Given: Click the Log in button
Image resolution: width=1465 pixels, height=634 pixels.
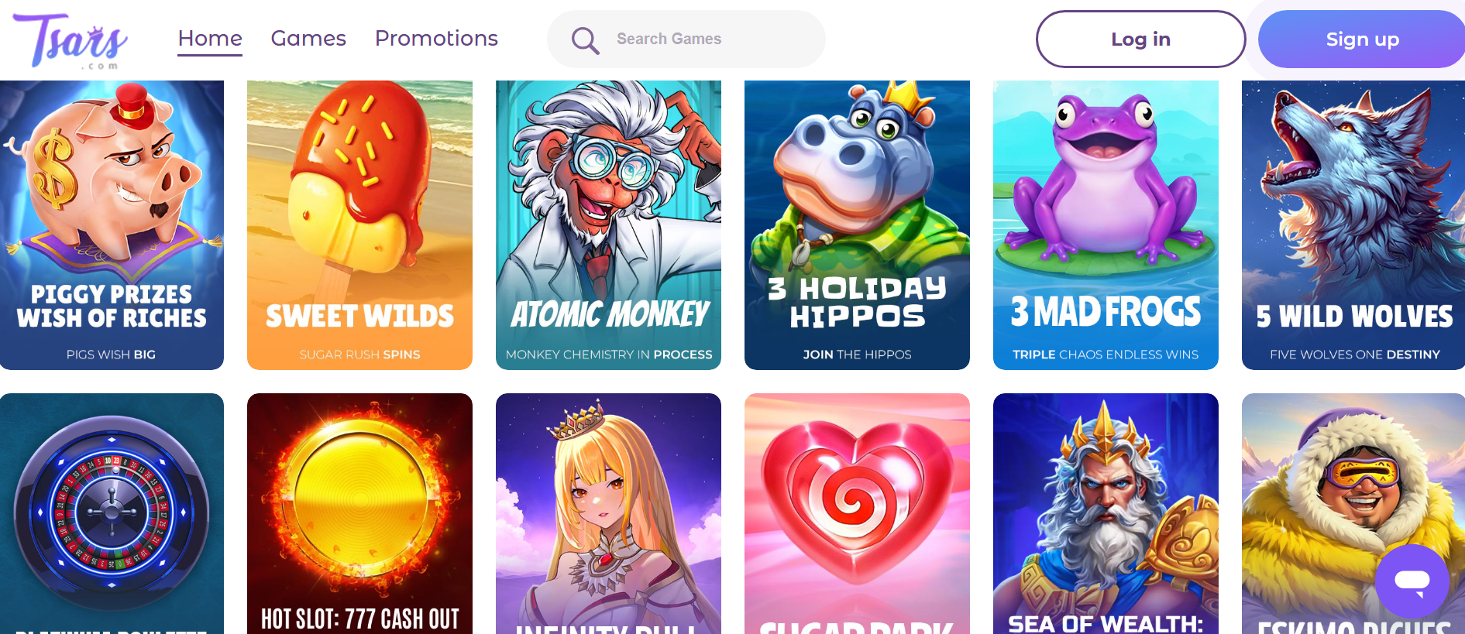Looking at the screenshot, I should (1140, 39).
